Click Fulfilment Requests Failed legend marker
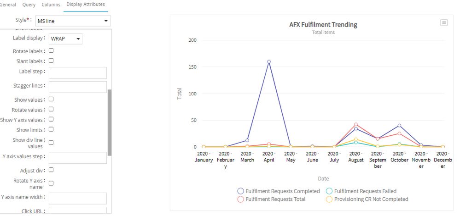The height and width of the screenshot is (216, 460). (x=329, y=191)
